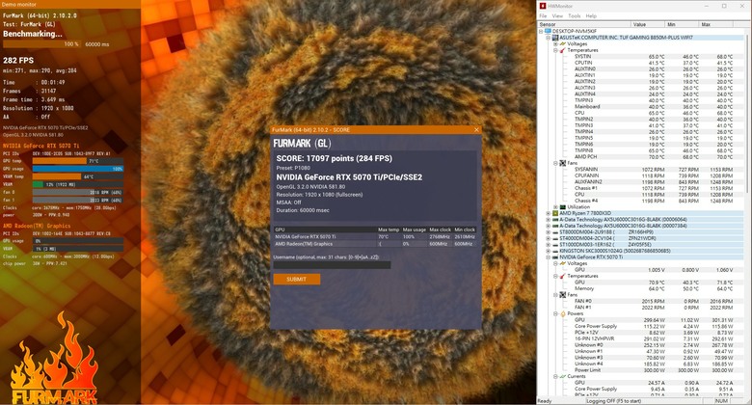Screen dimensions: 752x405
Task: Open the Tools menu in HWMonitor
Action: tap(574, 15)
